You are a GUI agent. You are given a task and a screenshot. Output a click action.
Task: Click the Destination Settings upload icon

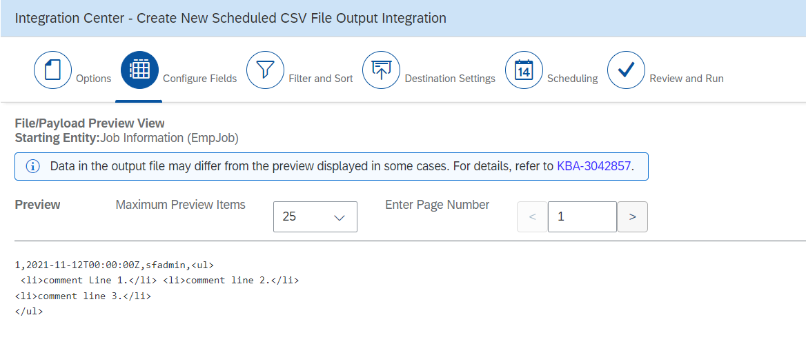pyautogui.click(x=382, y=70)
